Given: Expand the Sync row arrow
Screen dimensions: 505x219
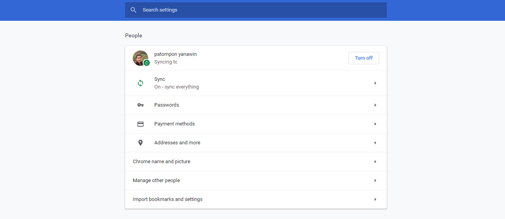Looking at the screenshot, I should click(x=375, y=83).
